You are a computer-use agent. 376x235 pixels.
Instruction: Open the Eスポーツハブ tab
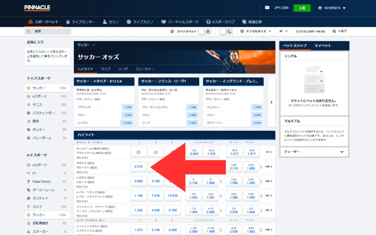[220, 22]
